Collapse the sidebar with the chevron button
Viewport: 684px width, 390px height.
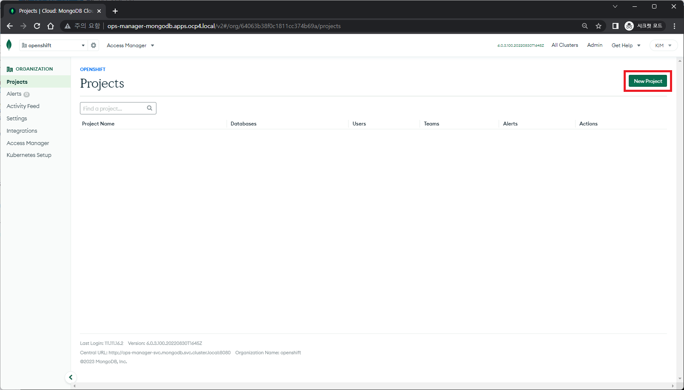(71, 377)
